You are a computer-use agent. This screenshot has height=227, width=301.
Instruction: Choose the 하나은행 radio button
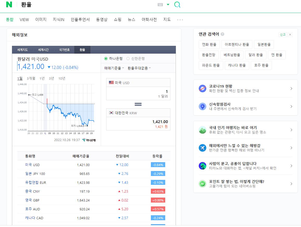pos(106,59)
